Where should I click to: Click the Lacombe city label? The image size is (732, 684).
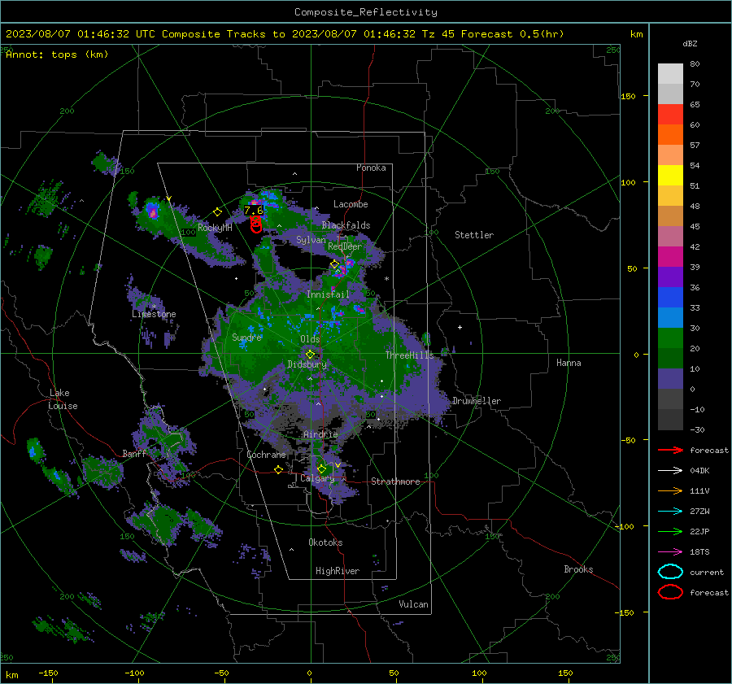coord(351,204)
